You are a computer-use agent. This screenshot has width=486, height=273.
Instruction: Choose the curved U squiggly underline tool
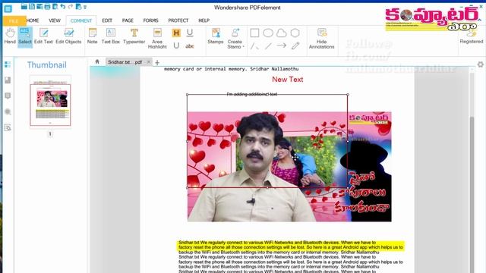click(x=176, y=45)
